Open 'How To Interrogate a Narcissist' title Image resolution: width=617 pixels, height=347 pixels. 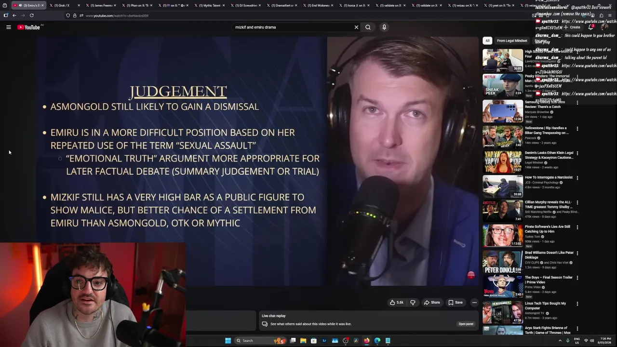coord(549,177)
